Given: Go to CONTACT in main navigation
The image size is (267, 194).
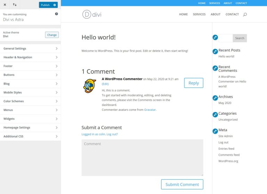Looking at the screenshot, I should coord(232,14).
